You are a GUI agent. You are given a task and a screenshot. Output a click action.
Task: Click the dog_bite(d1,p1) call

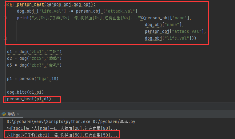[25, 92]
